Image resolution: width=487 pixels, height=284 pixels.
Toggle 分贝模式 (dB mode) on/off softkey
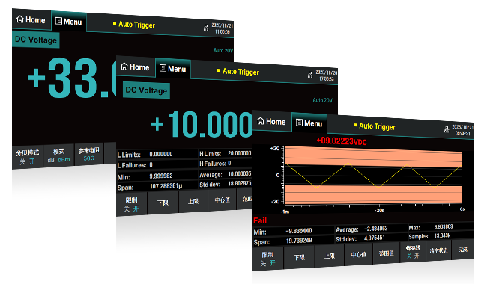tap(28, 157)
